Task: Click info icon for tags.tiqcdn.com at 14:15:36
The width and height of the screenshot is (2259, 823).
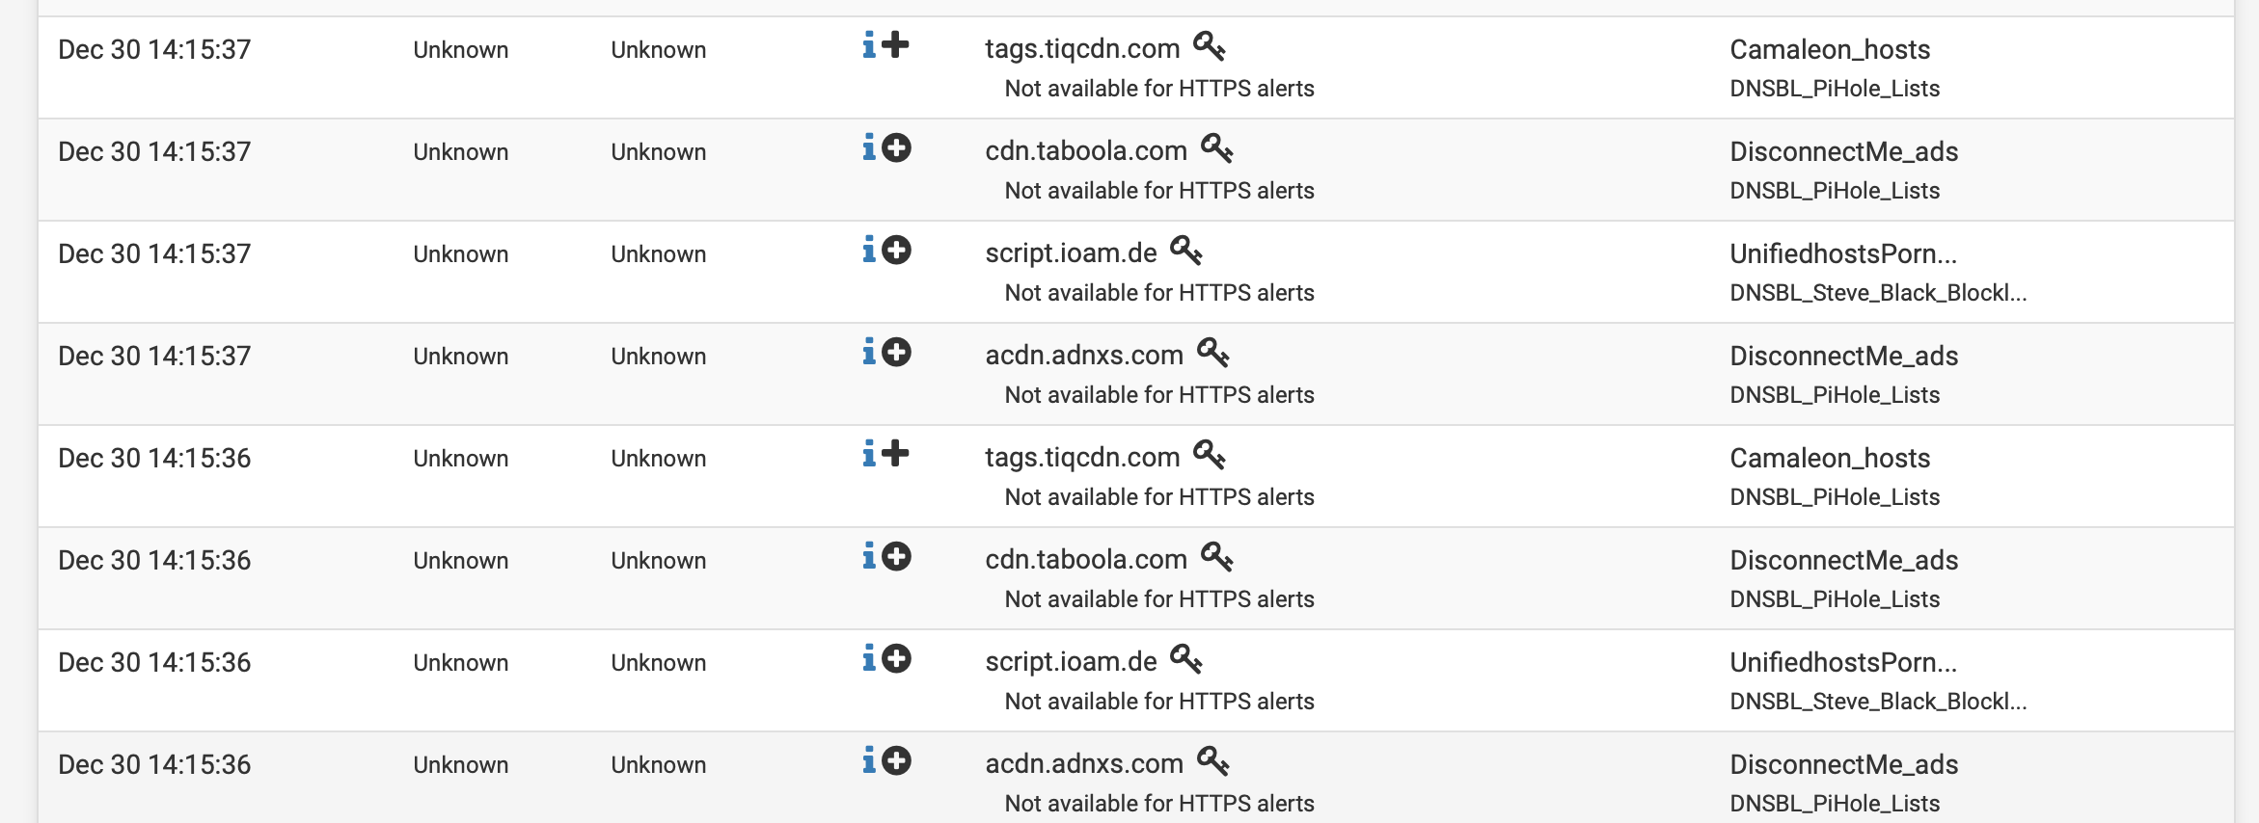Action: click(x=869, y=454)
